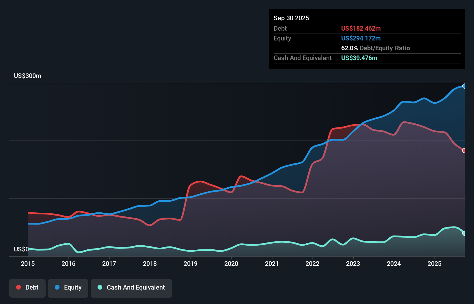The width and height of the screenshot is (474, 304).
Task: Click the Equity row label in tooltip
Action: pyautogui.click(x=282, y=38)
